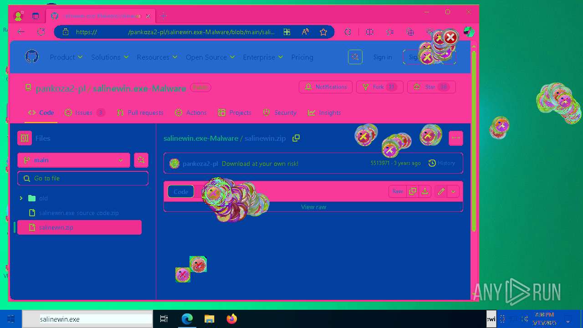Click the View raw link
Image resolution: width=583 pixels, height=328 pixels.
tap(313, 207)
